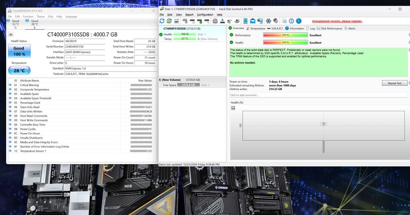410x215 pixels.
Task: Click the camera screenshot icon in Sentinel toolbar
Action: pos(284,21)
